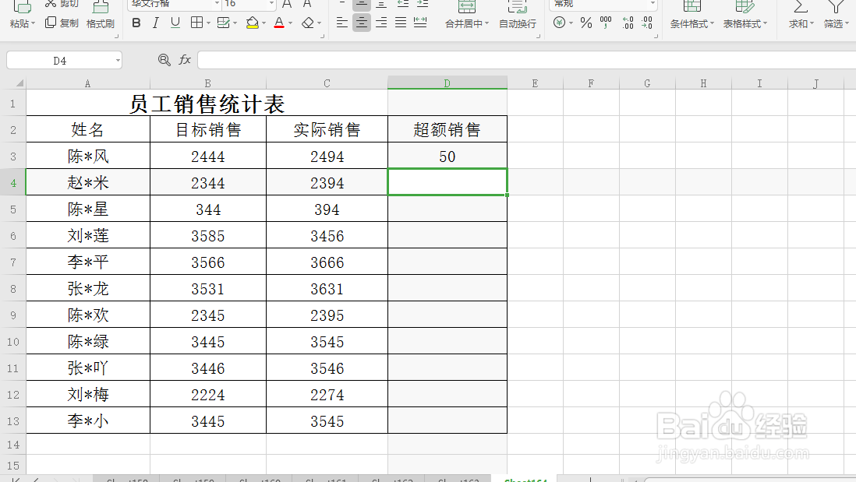Toggle bold formatting with B button

pyautogui.click(x=136, y=23)
